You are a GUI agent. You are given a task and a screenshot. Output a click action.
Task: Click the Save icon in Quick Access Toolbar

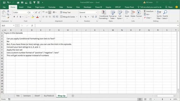pos(4,3)
